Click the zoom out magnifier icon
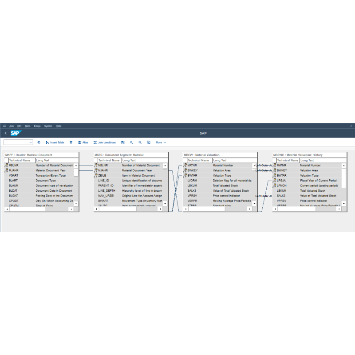The height and width of the screenshot is (355, 355). [x=141, y=142]
